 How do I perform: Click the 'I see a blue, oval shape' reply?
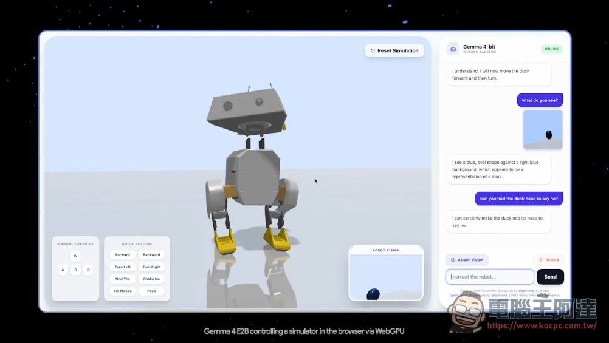[499, 169]
